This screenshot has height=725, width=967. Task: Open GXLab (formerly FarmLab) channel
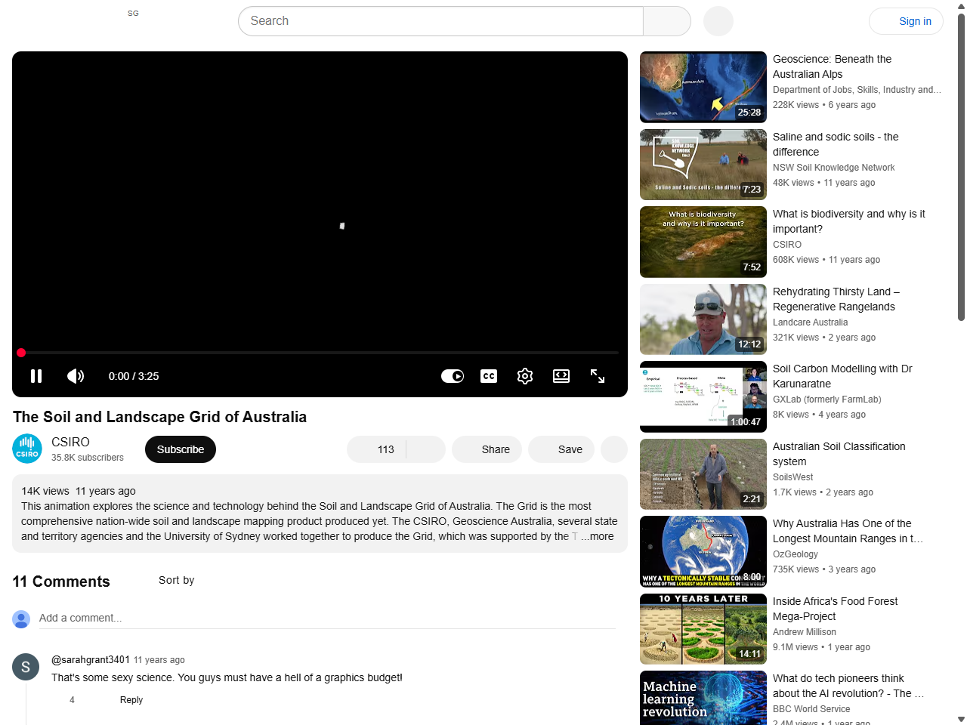click(x=827, y=400)
